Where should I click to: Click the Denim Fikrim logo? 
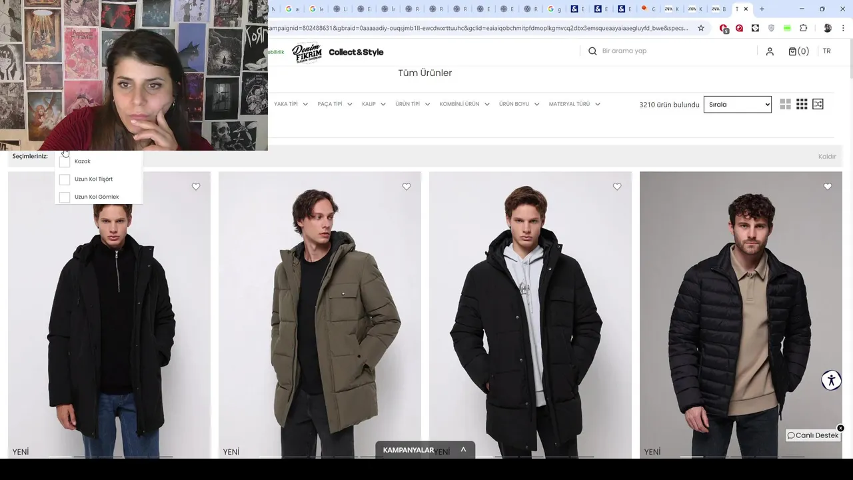tap(307, 52)
